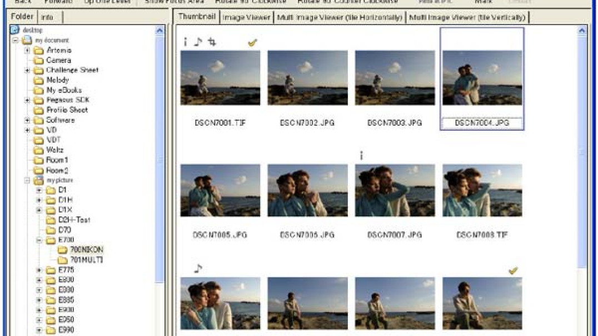Select the thumbnail image of DSCN7008.TIF
Screen dimensions: 598x336
click(x=482, y=190)
